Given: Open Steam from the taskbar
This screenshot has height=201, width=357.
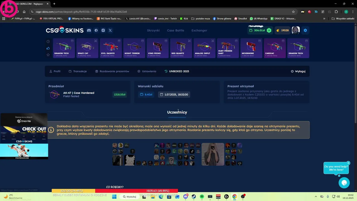Looking at the screenshot, I should (x=194, y=197).
